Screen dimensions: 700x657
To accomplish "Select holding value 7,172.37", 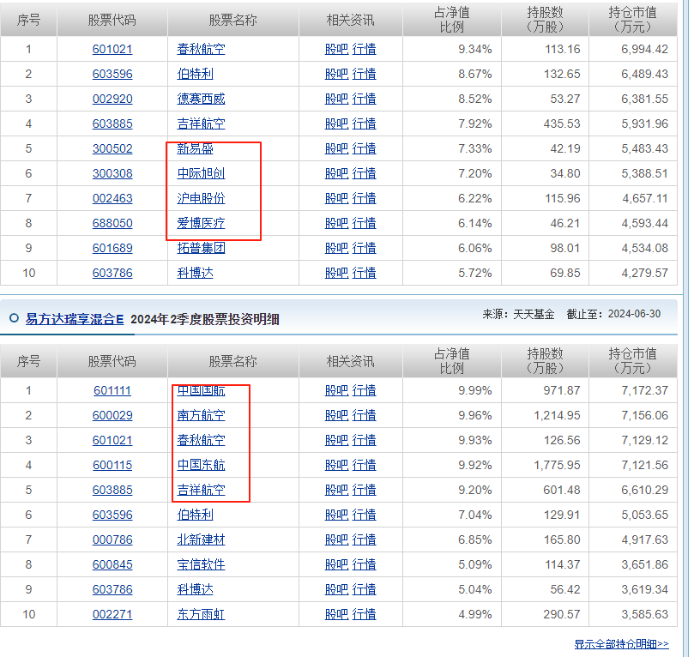I will tap(644, 391).
